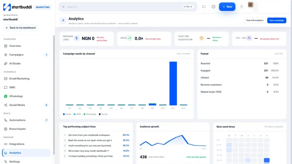Open Campaigns section
The image size is (292, 164).
coord(26,55)
